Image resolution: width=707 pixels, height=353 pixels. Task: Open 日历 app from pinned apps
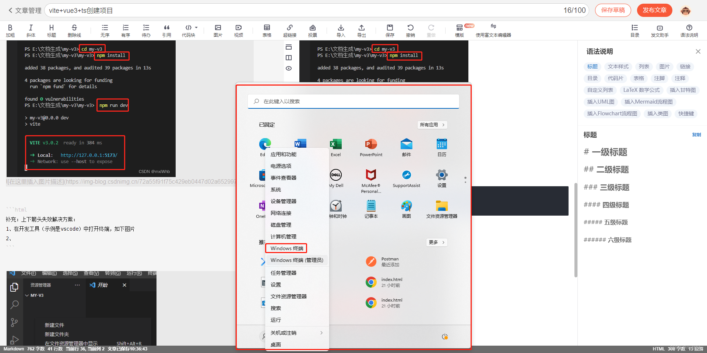(442, 148)
